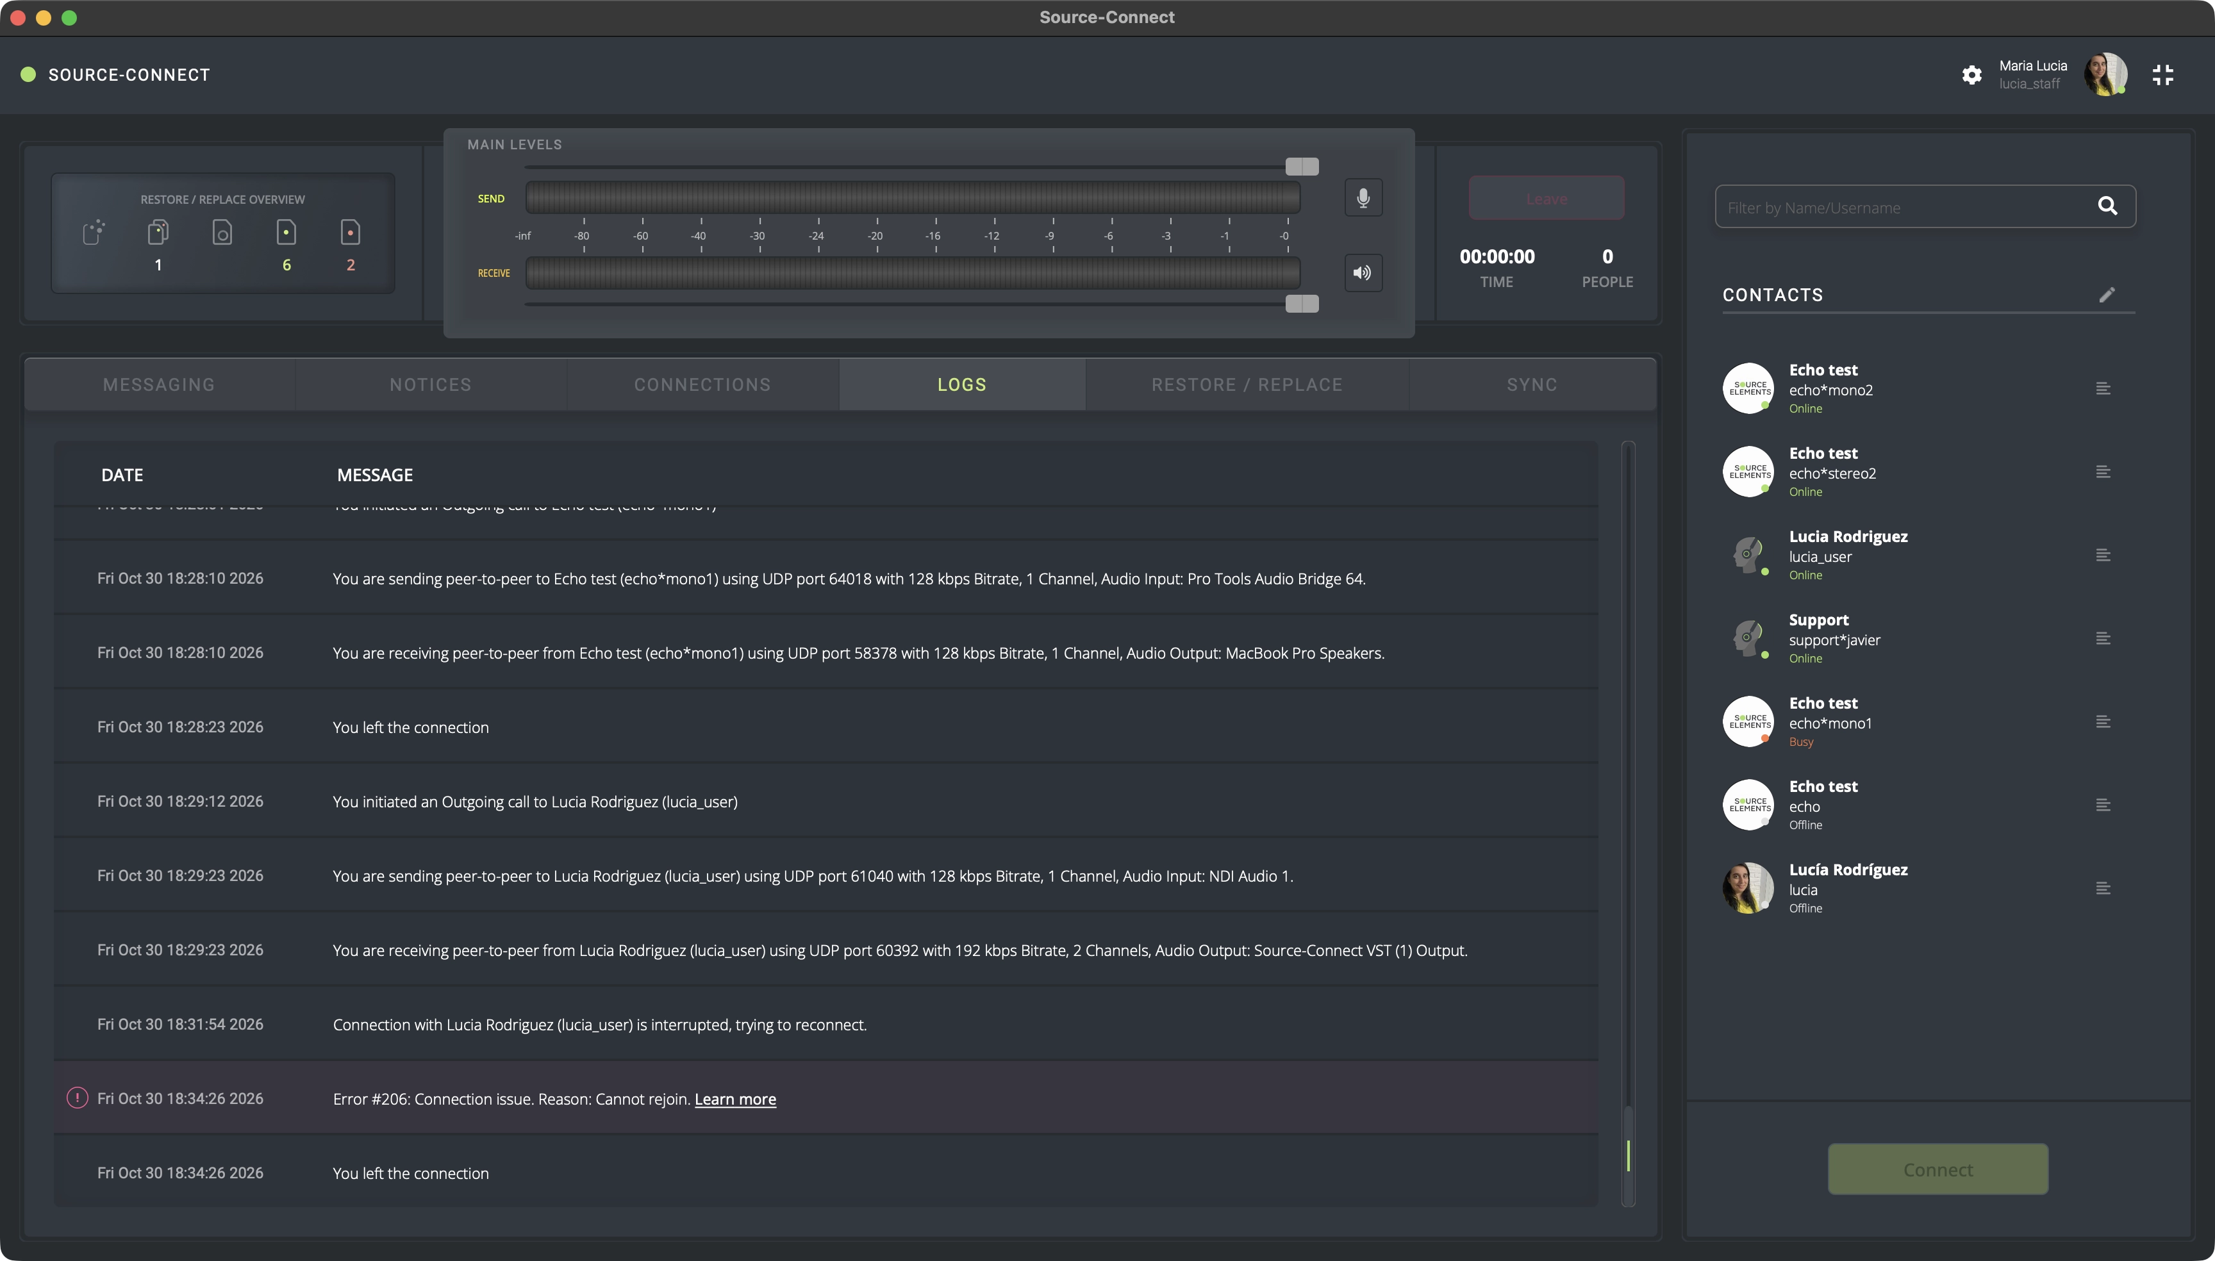Open the menu for echo*stereo2 contact
The height and width of the screenshot is (1261, 2215).
click(x=2102, y=471)
